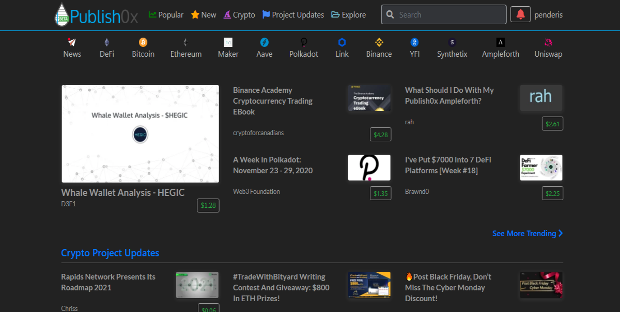Open the Ethereum category icon

tap(185, 42)
